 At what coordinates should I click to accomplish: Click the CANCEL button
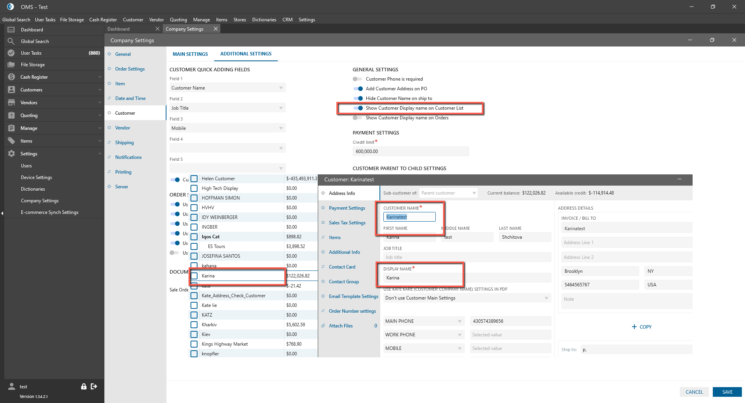click(694, 392)
